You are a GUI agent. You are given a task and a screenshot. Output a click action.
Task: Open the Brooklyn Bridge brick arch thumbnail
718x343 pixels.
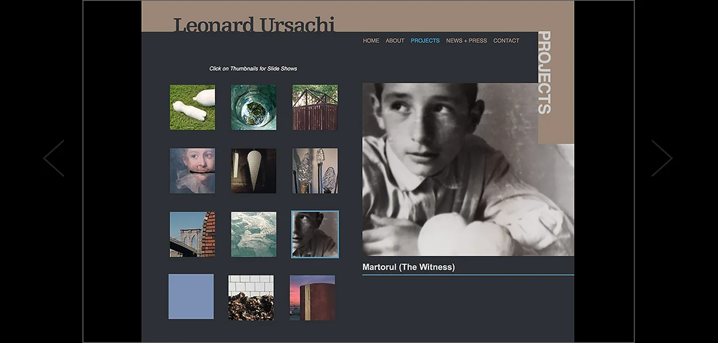[192, 234]
